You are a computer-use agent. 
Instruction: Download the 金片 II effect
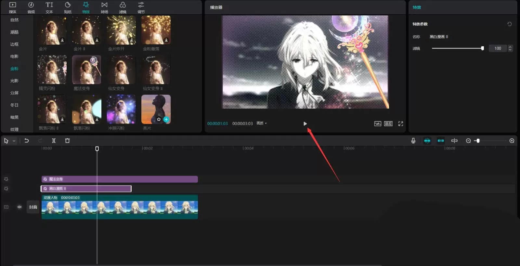tap(97, 40)
